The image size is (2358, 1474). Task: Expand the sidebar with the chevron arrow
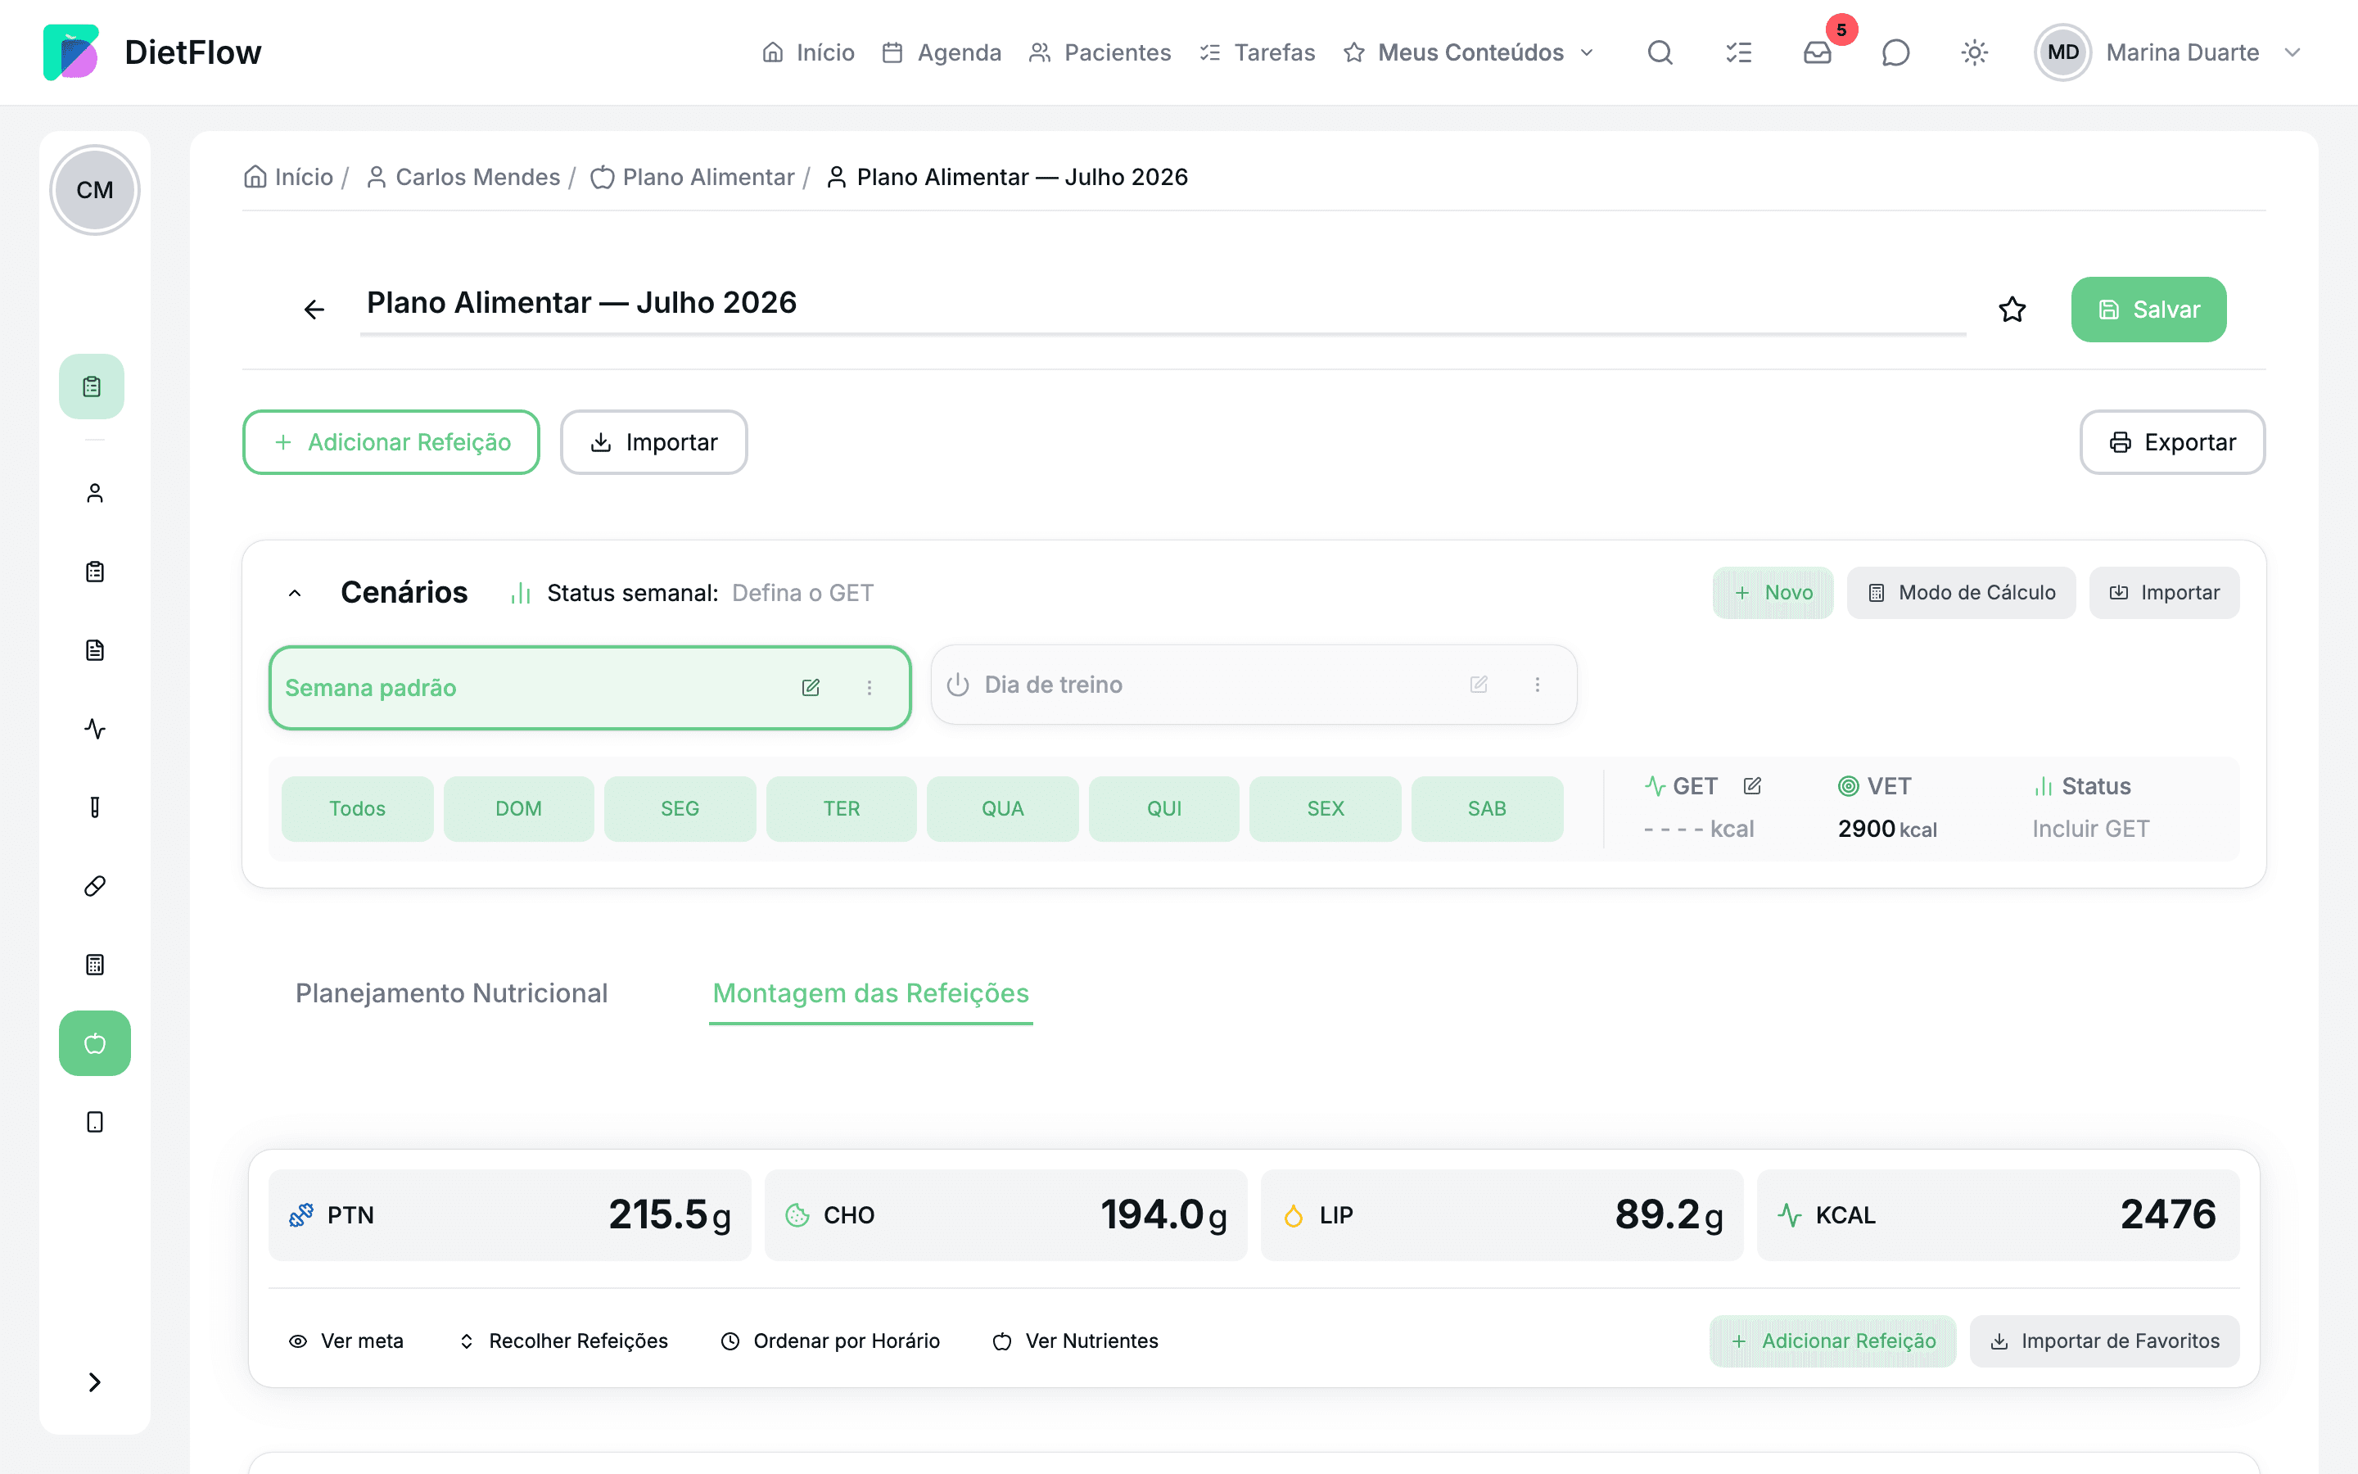tap(94, 1382)
